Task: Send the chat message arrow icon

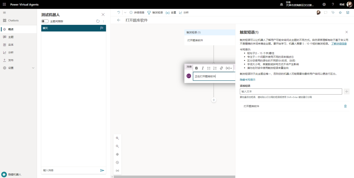Action: click(102, 170)
